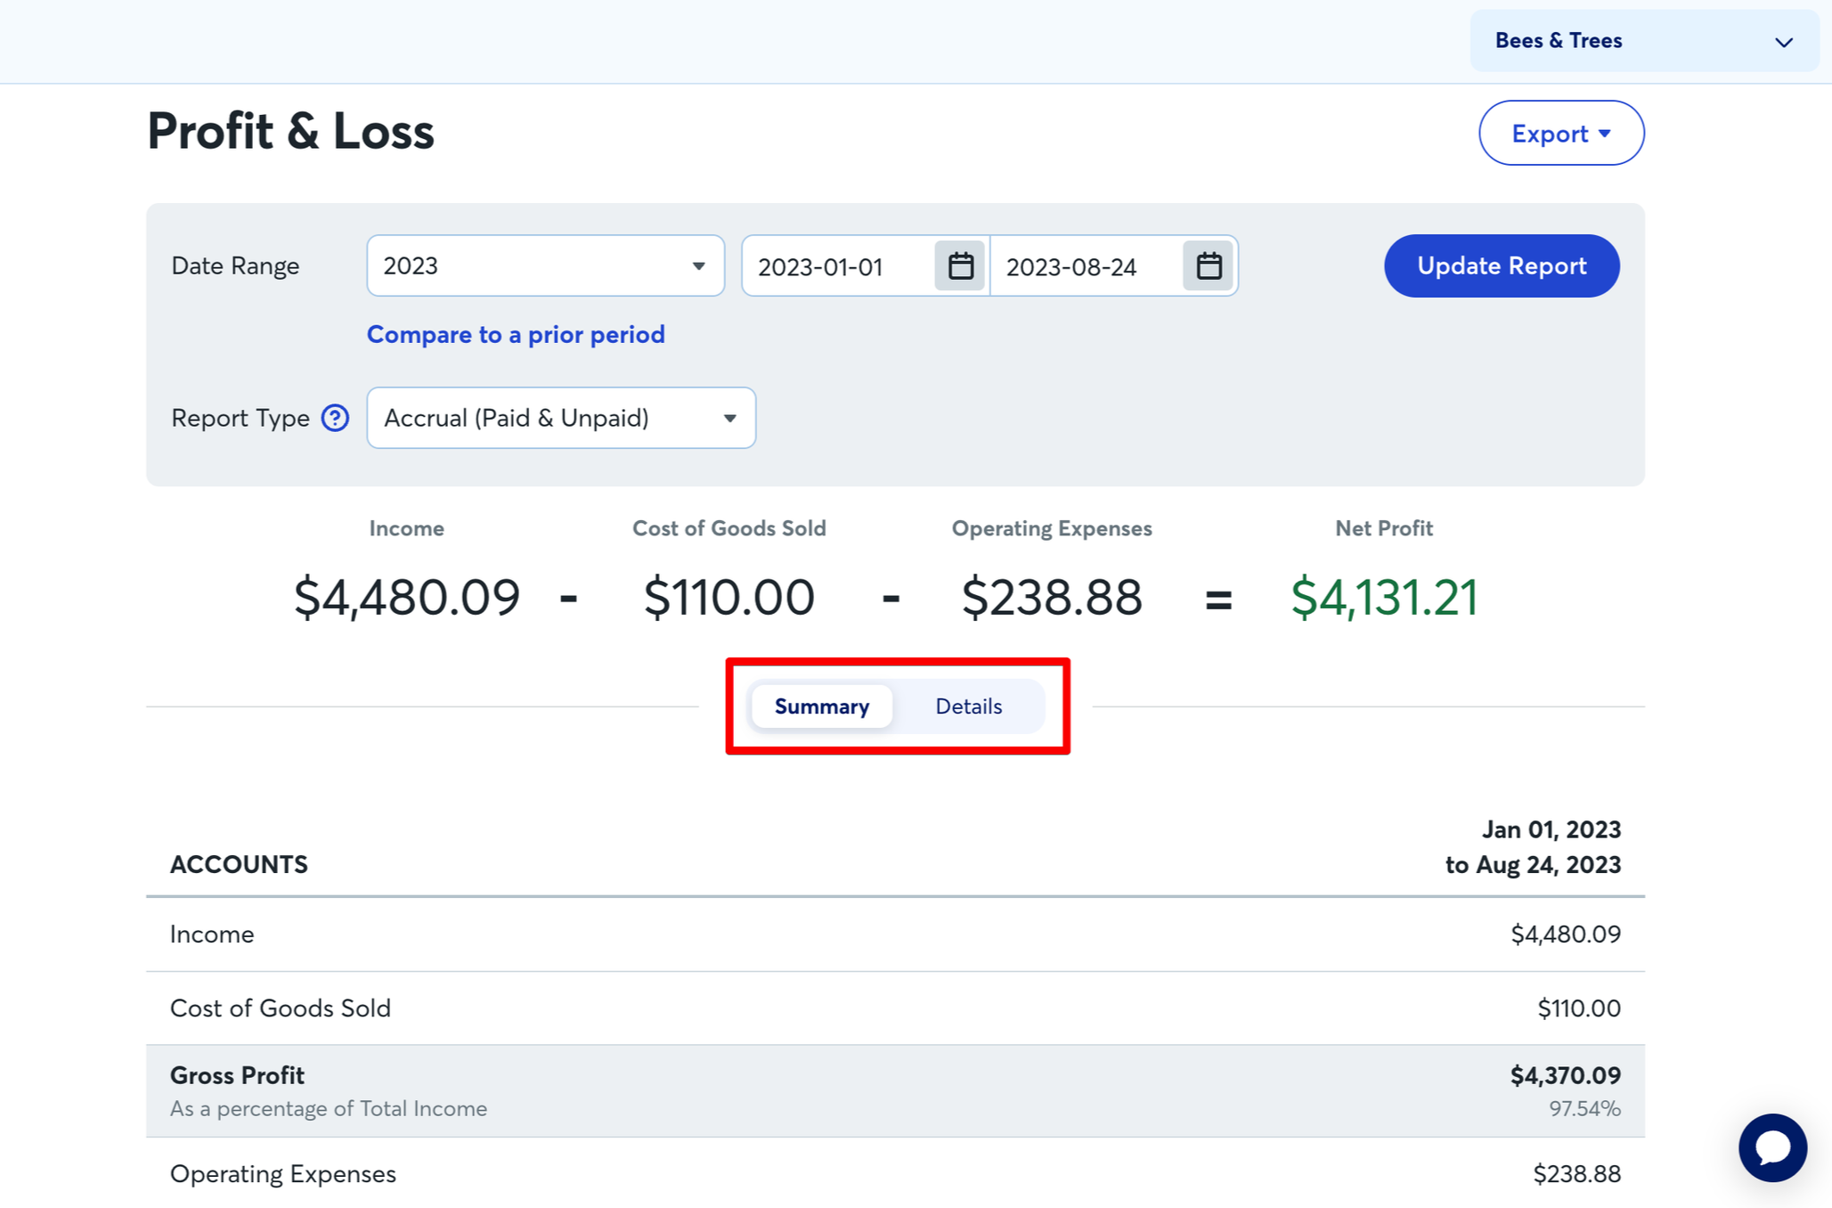Switch to the Details tab
The width and height of the screenshot is (1832, 1208).
point(968,706)
